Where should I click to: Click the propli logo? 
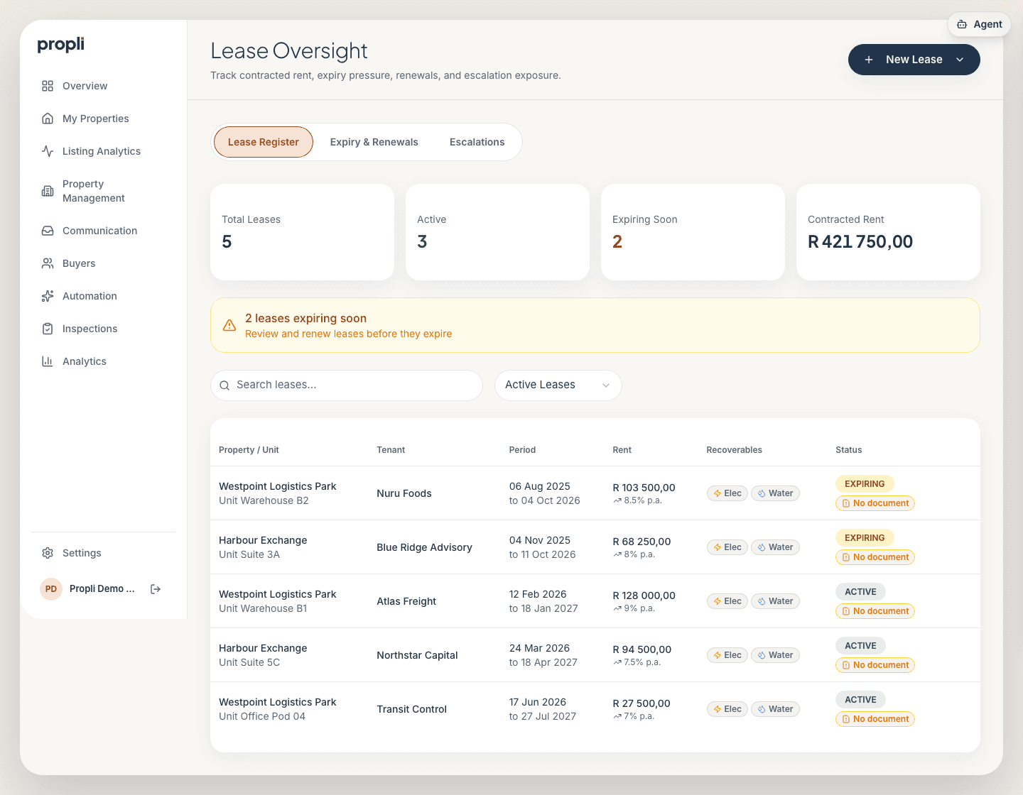[61, 45]
